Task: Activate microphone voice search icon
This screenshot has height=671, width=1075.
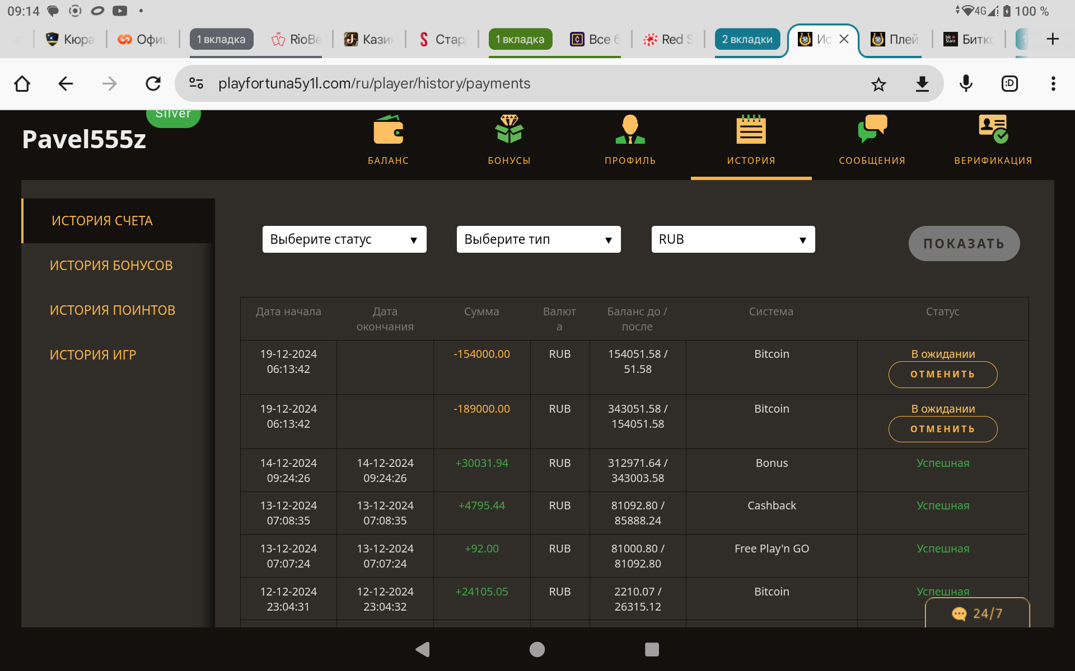Action: coord(966,84)
